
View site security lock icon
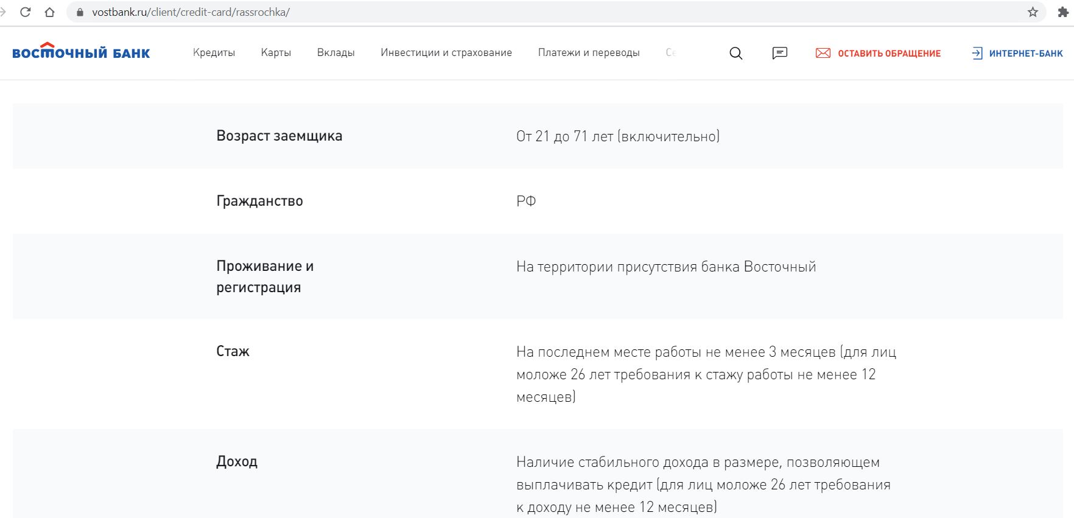[x=80, y=12]
